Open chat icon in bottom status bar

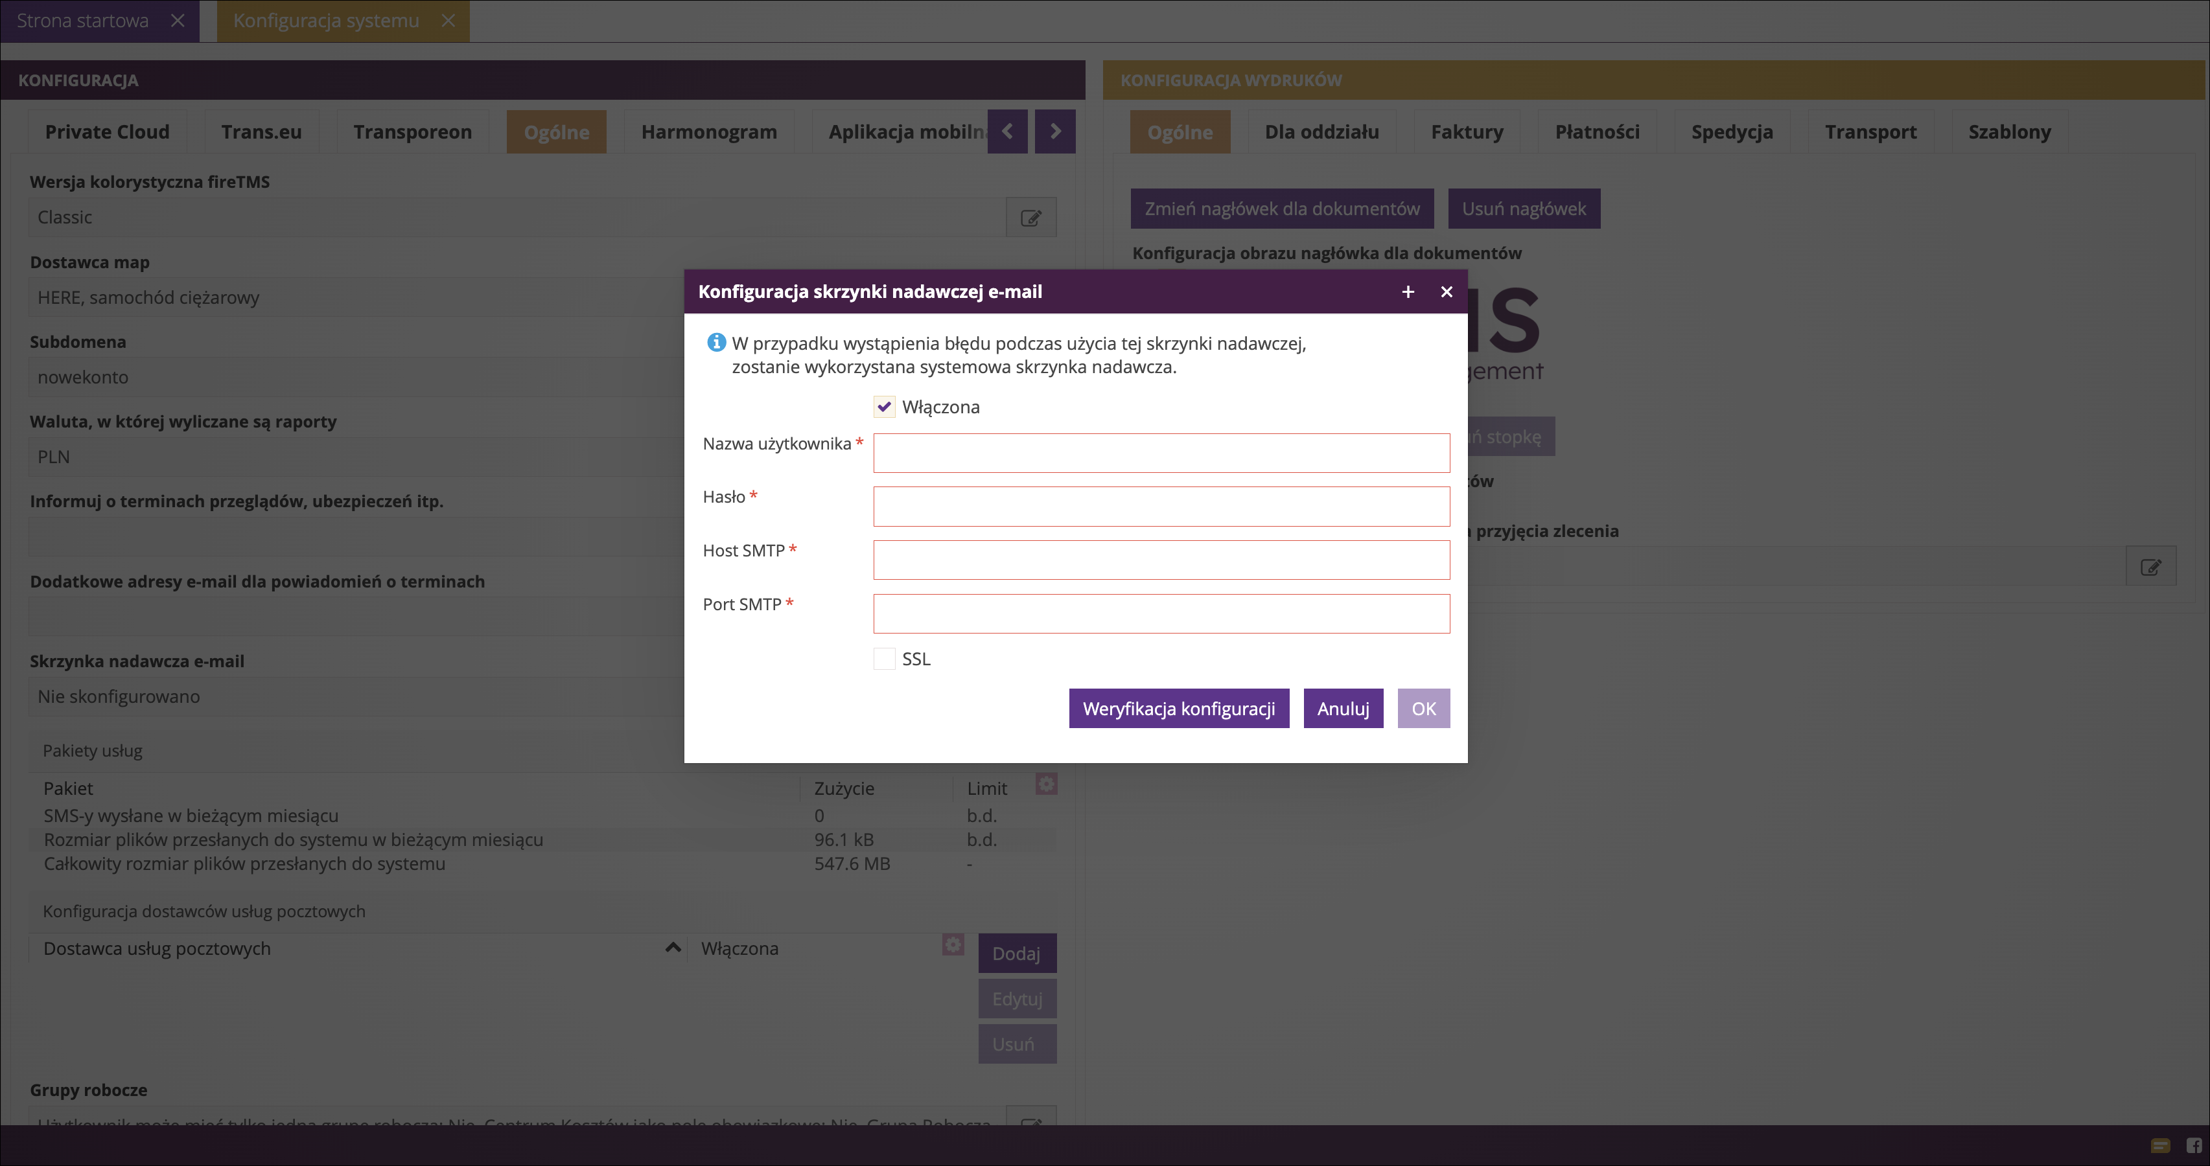point(2160,1145)
